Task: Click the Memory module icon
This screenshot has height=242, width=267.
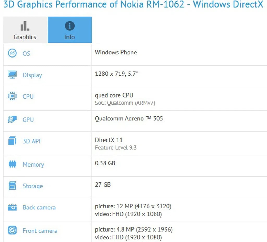Action: (x=12, y=164)
